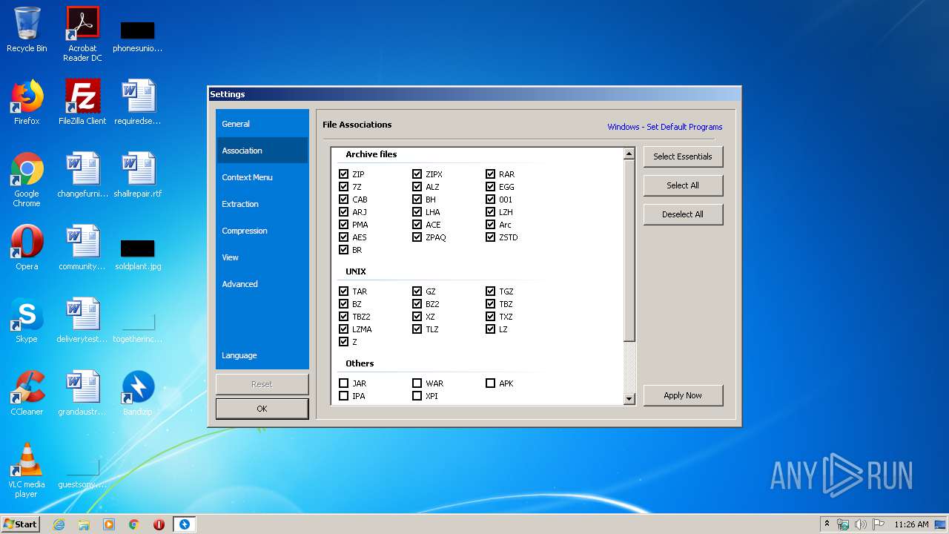Open Windows - Set Default Programs link

pyautogui.click(x=665, y=127)
